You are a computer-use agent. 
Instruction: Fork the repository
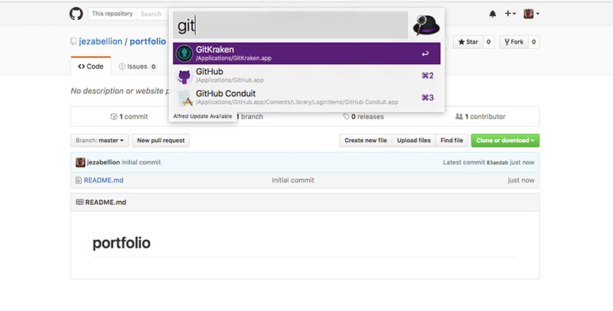(514, 42)
